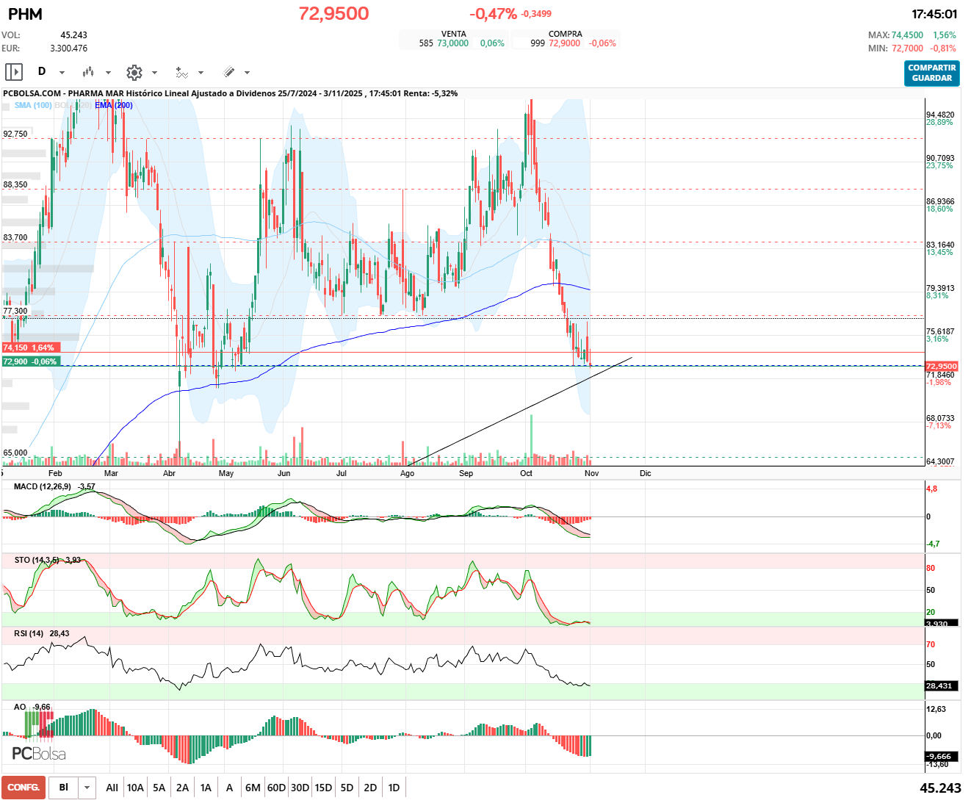Click the D timeframe icon
This screenshot has width=971, height=803.
(42, 72)
